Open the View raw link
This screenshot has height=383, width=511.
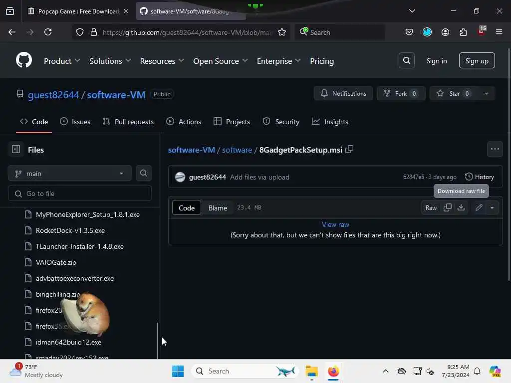335,224
